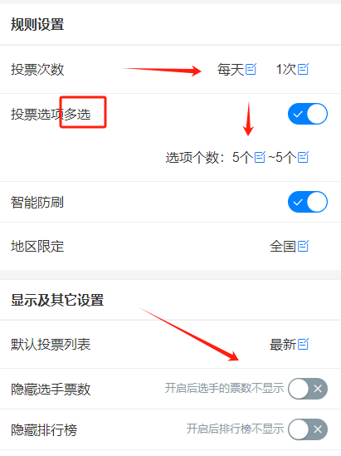Click the 默认投票列表 row label
Screen dimensions: 341x456
click(51, 345)
